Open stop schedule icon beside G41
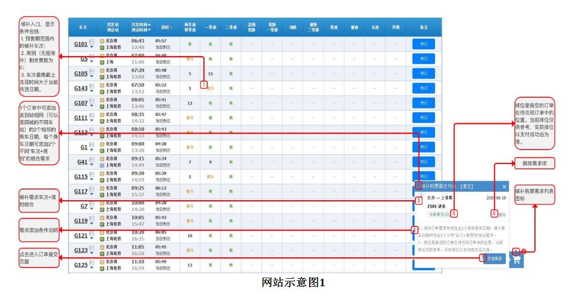 [x=92, y=160]
